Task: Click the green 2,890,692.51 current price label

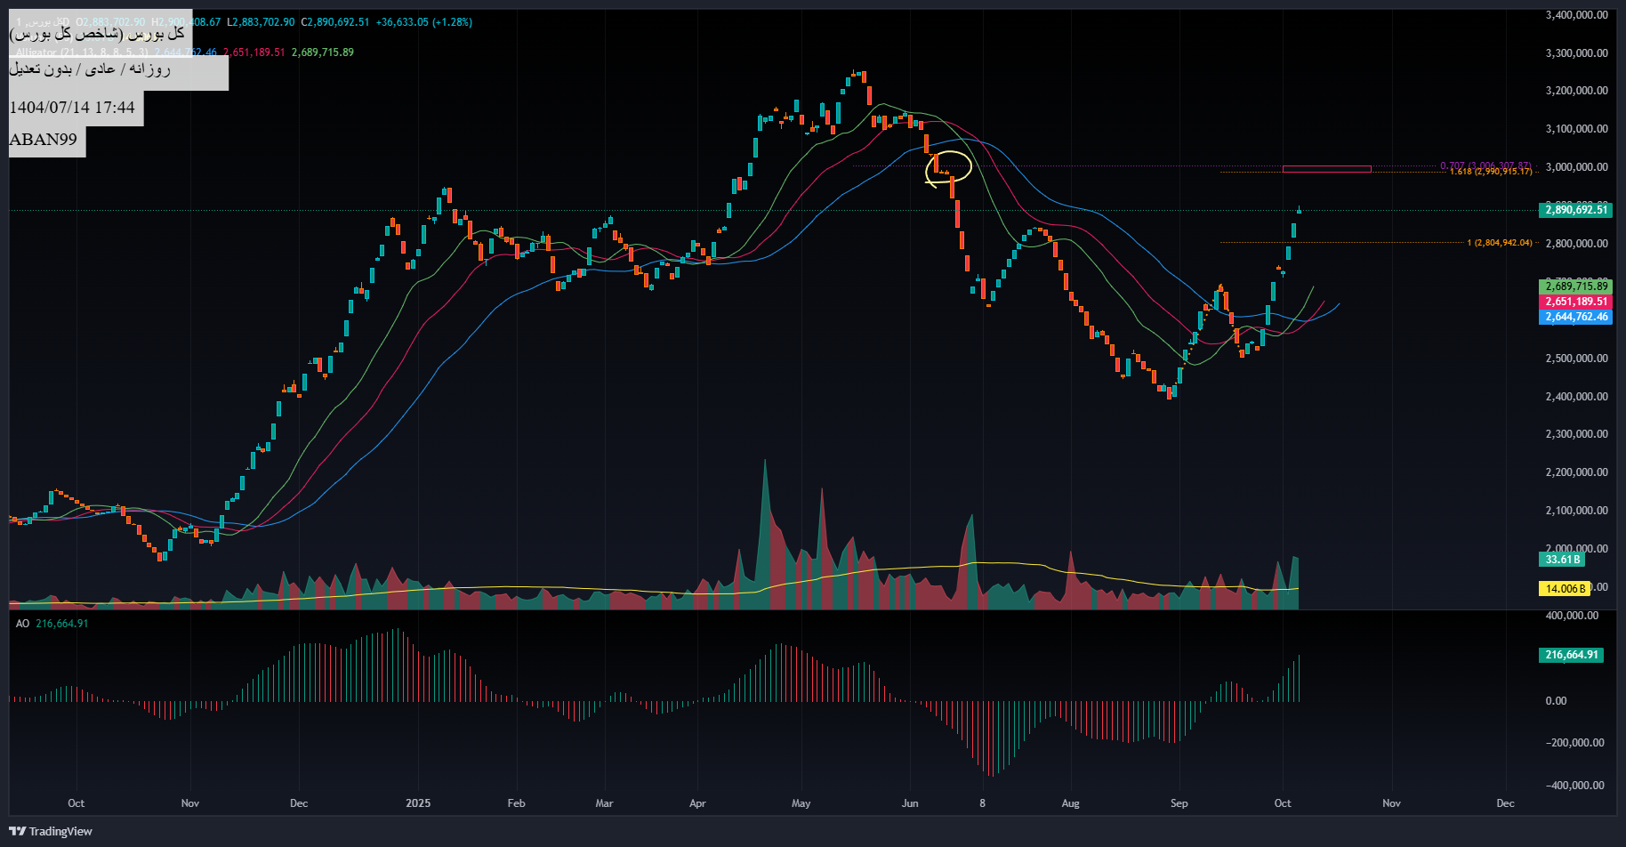Action: tap(1576, 210)
